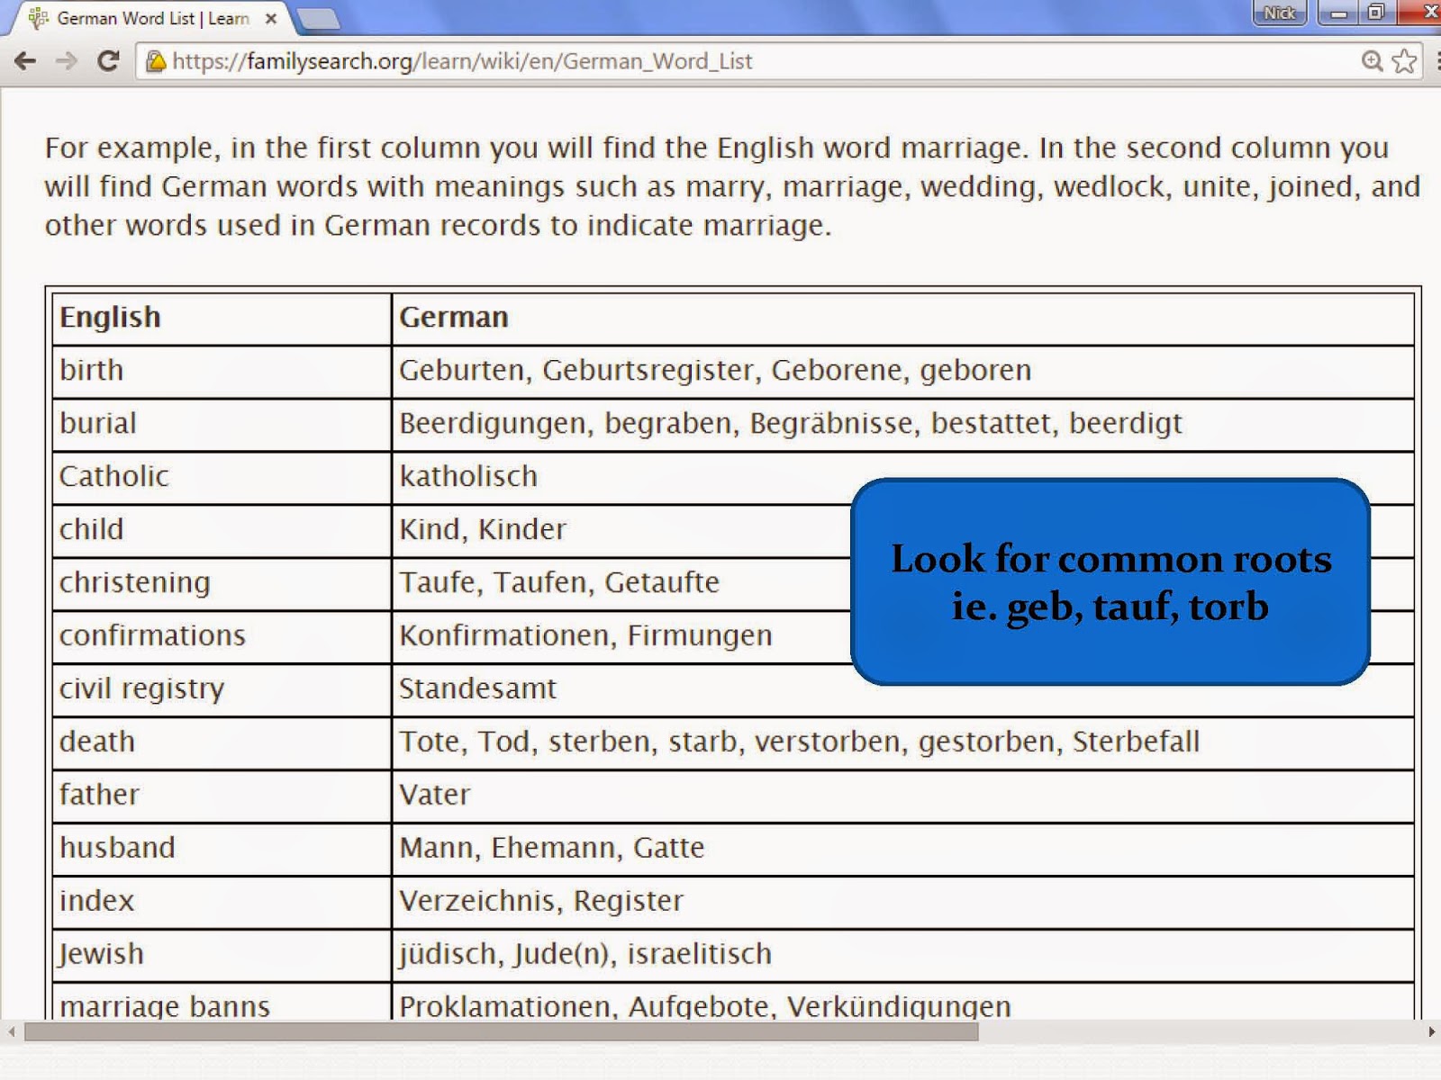Viewport: 1441px width, 1080px height.
Task: Click the 'Kind, Kinder' cell
Action: coord(903,531)
